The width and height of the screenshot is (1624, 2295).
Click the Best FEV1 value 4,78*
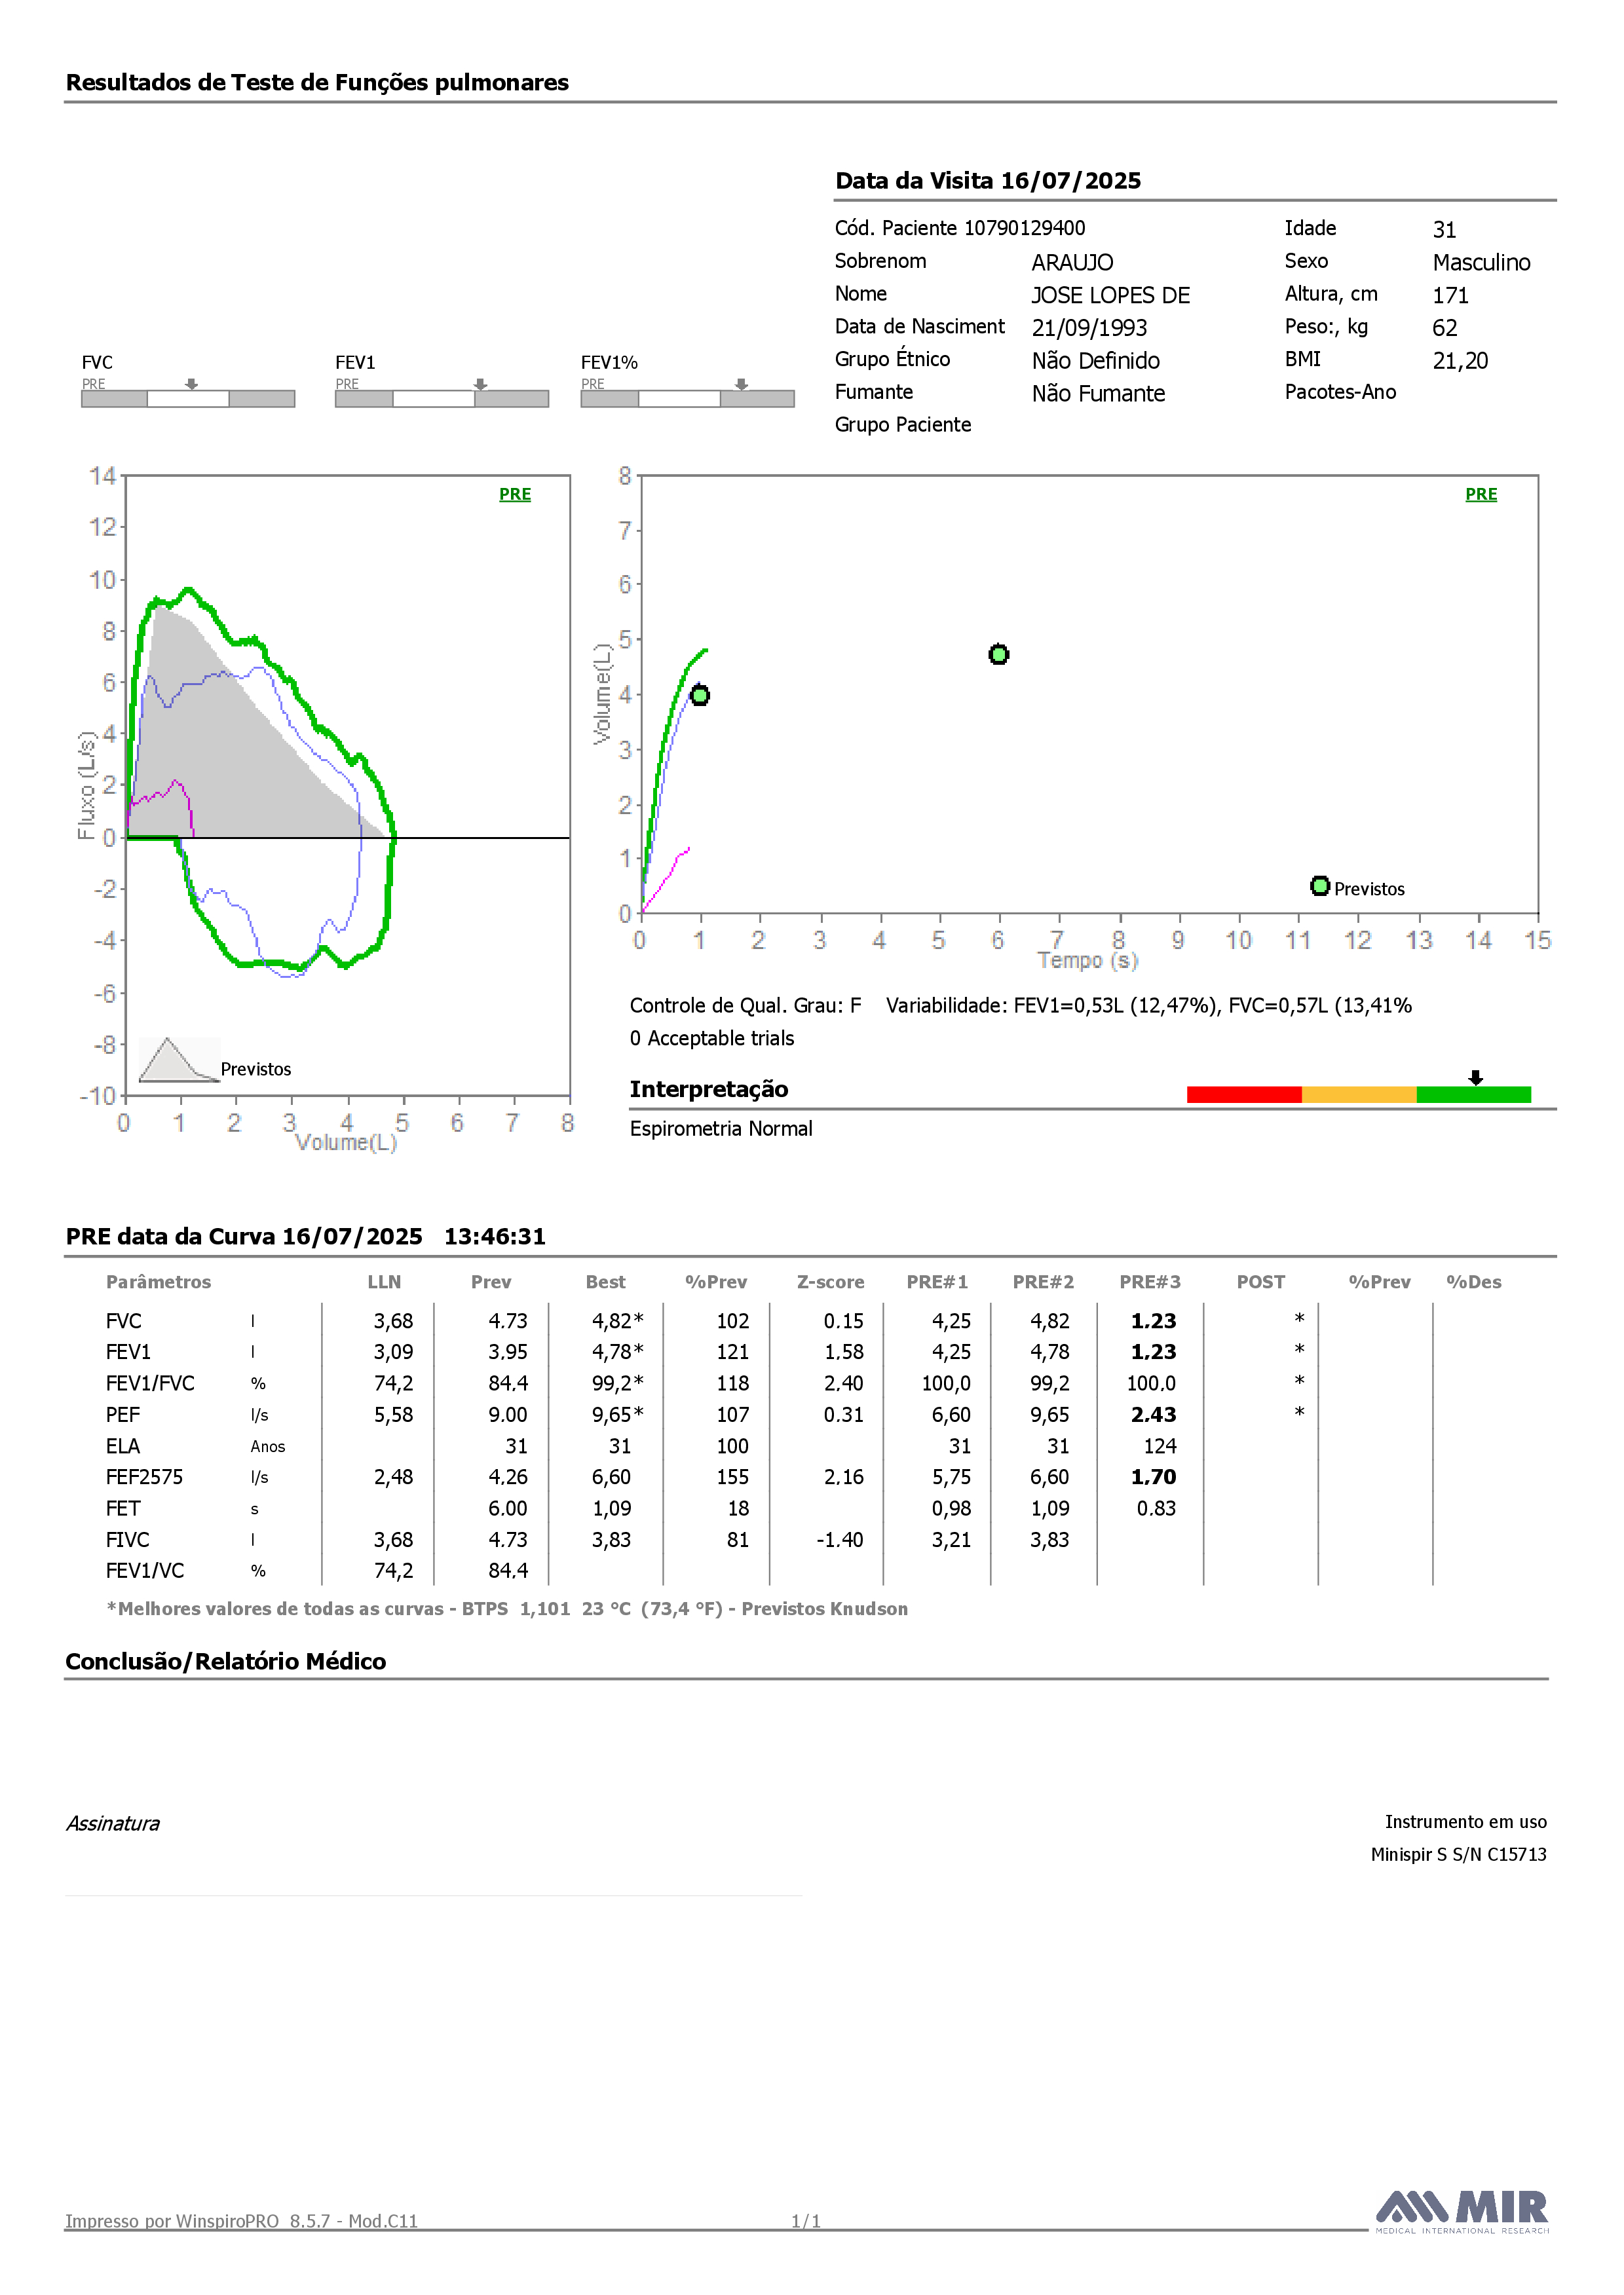point(618,1353)
